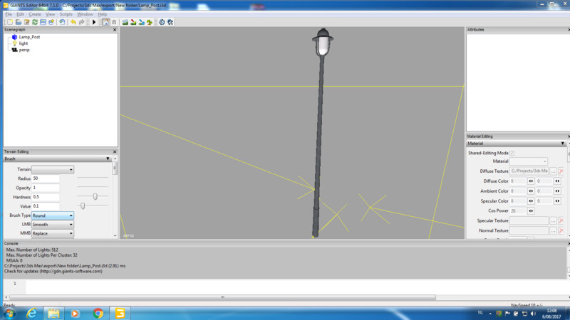570x320 pixels.
Task: Open the Brush Type dropdown
Action: [x=53, y=215]
